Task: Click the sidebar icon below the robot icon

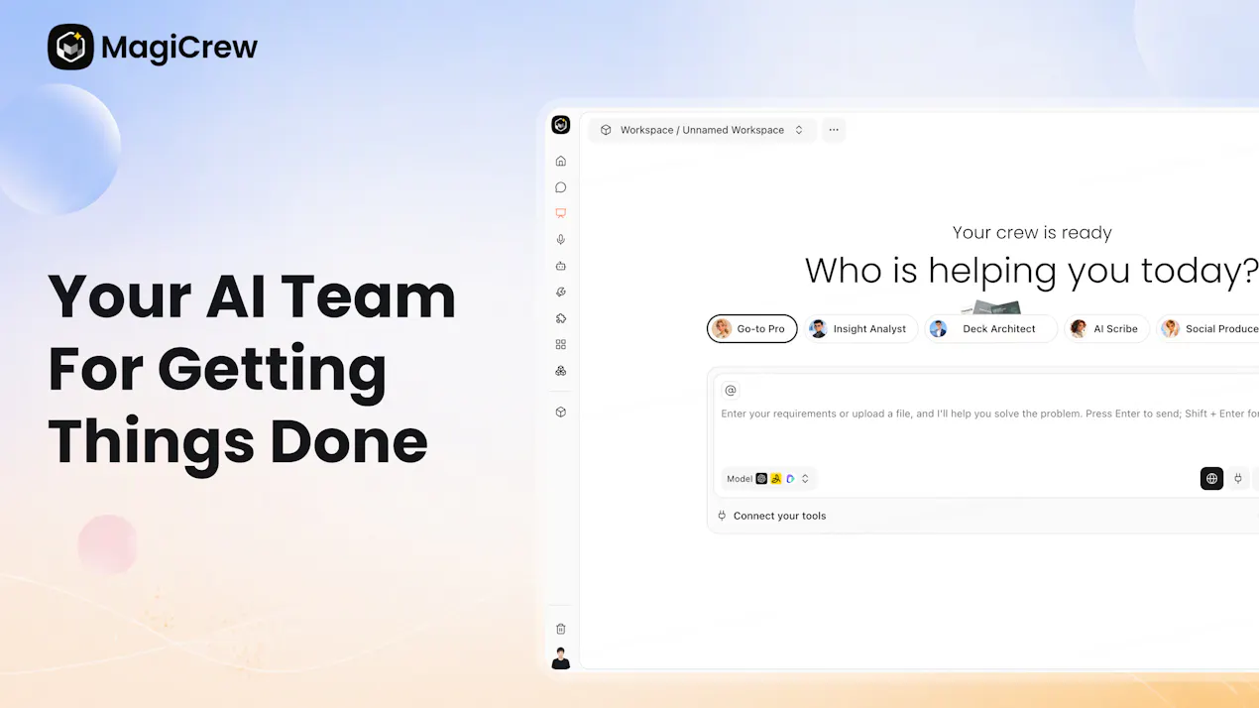Action: click(561, 293)
